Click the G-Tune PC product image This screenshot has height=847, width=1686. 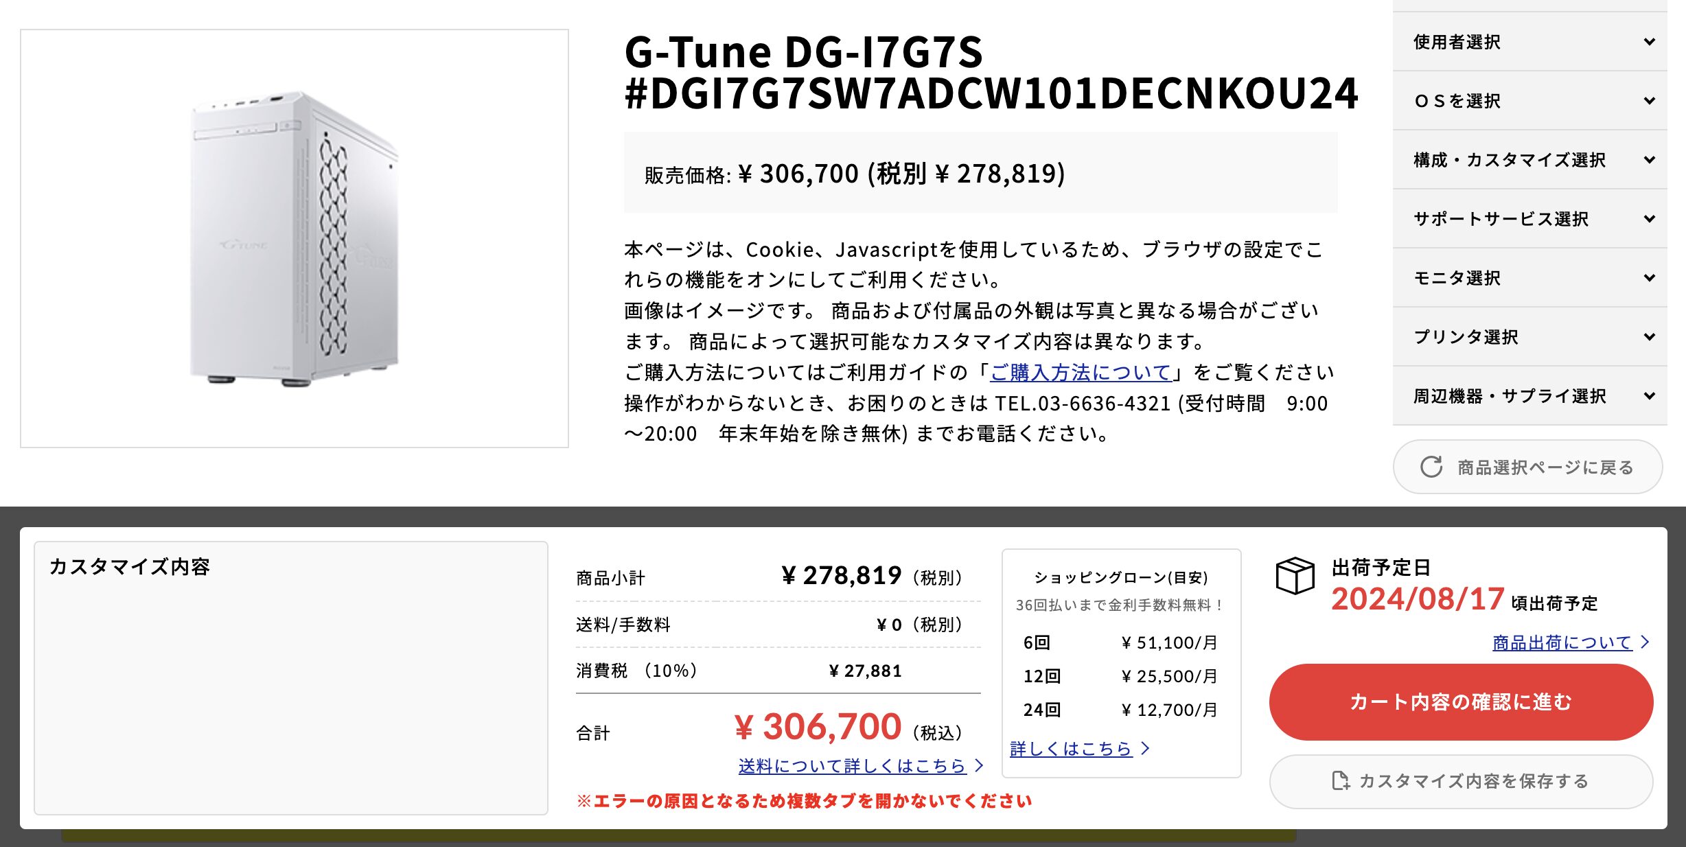tap(295, 238)
